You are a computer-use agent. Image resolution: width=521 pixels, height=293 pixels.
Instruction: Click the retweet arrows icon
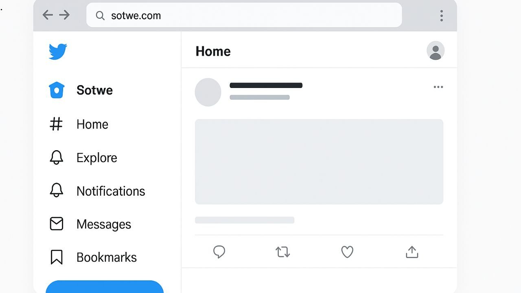coord(283,252)
